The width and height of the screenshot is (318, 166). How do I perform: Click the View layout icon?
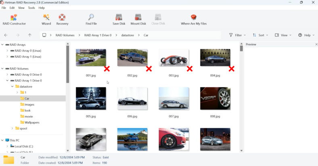277,35
